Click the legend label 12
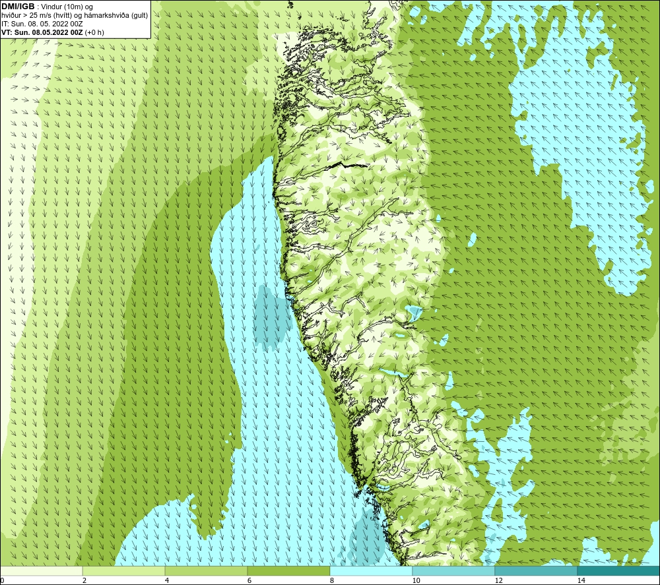The image size is (660, 585). 498,580
